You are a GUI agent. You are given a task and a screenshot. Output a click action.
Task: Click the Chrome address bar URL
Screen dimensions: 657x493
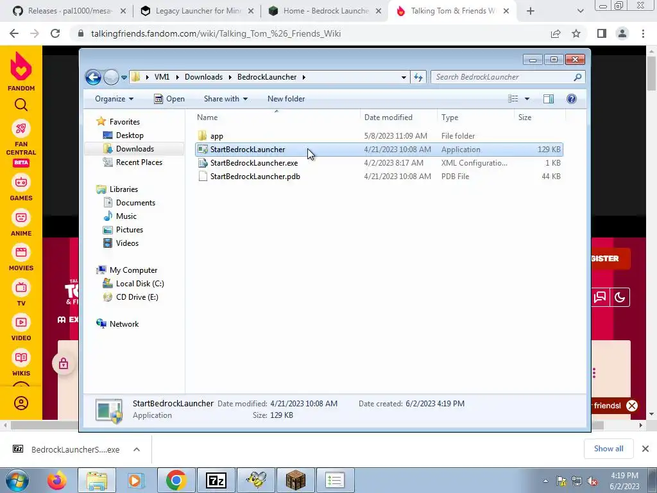pos(216,33)
